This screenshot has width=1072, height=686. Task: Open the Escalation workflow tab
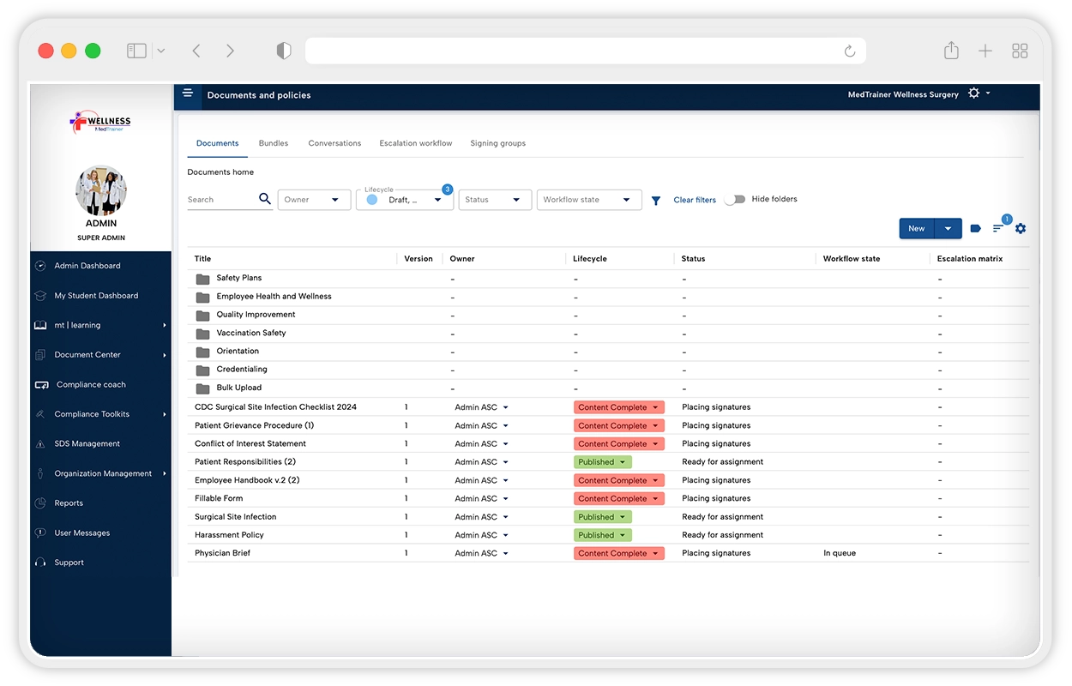[x=415, y=143]
